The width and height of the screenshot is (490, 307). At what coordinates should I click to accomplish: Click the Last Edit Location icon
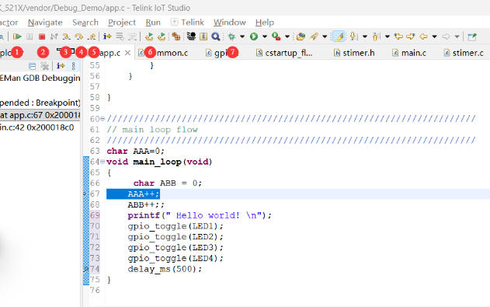click(x=398, y=37)
